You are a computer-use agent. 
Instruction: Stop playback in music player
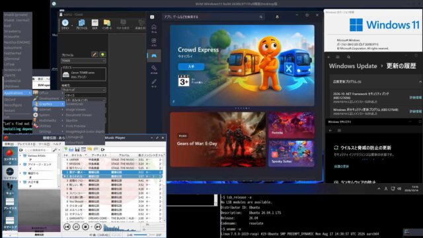pos(85,227)
